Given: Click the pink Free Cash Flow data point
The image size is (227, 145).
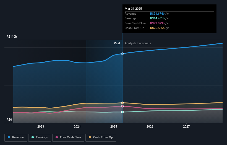Looking at the screenshot, I should (122, 106).
